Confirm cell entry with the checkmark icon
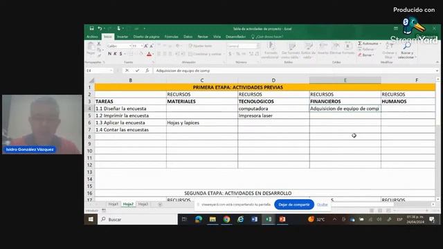This screenshot has width=443, height=249. pos(137,71)
